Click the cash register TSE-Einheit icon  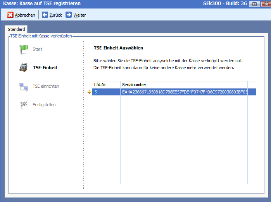[x=24, y=68]
